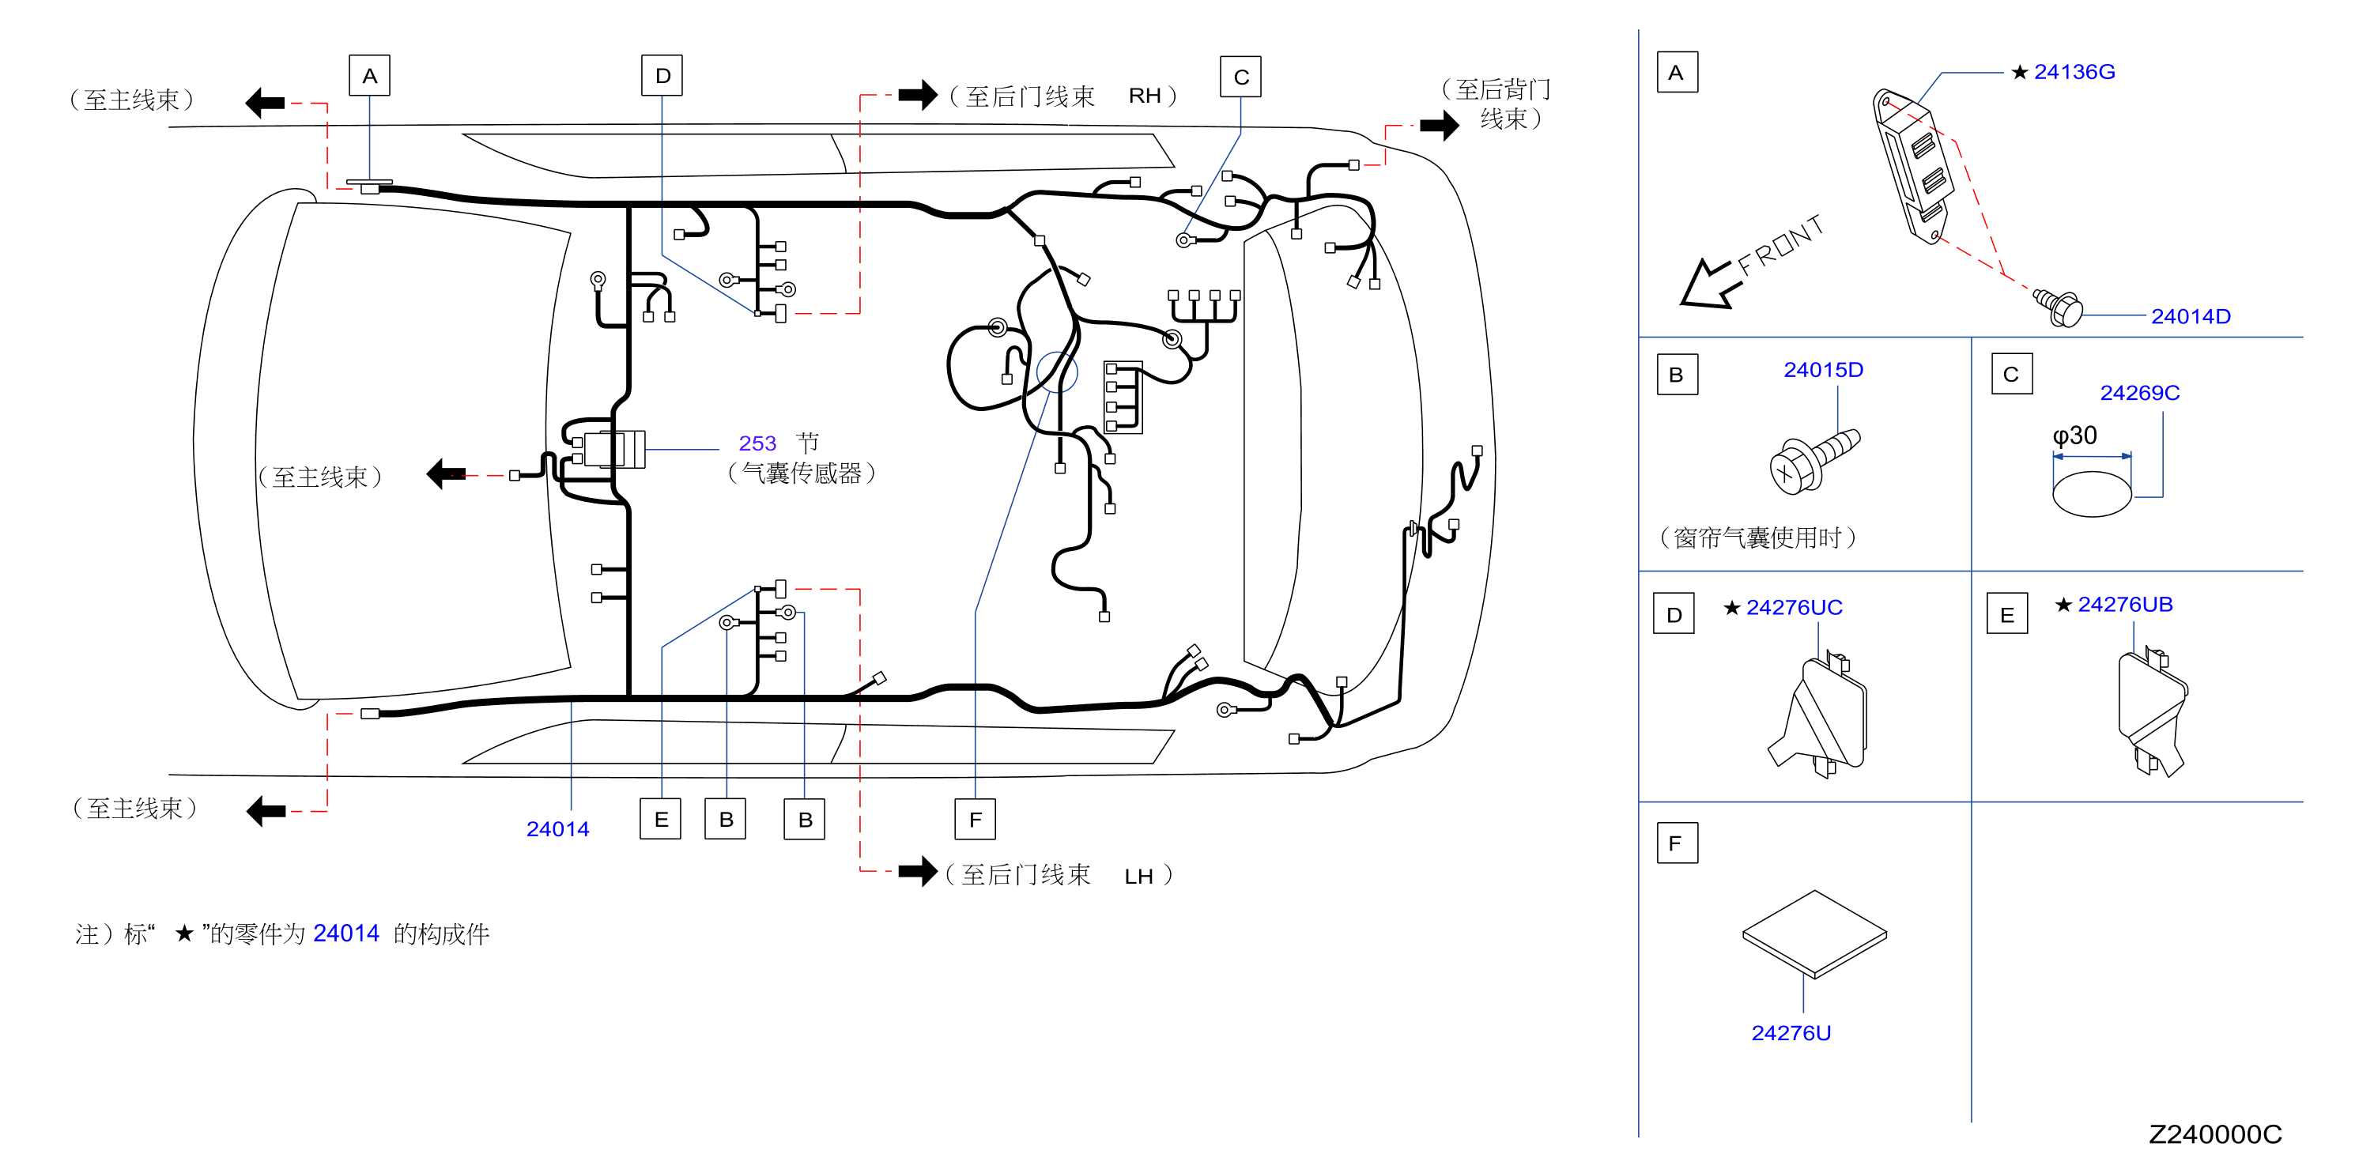The width and height of the screenshot is (2374, 1173).
Task: Click black arrow to back door harness
Action: tap(1440, 124)
